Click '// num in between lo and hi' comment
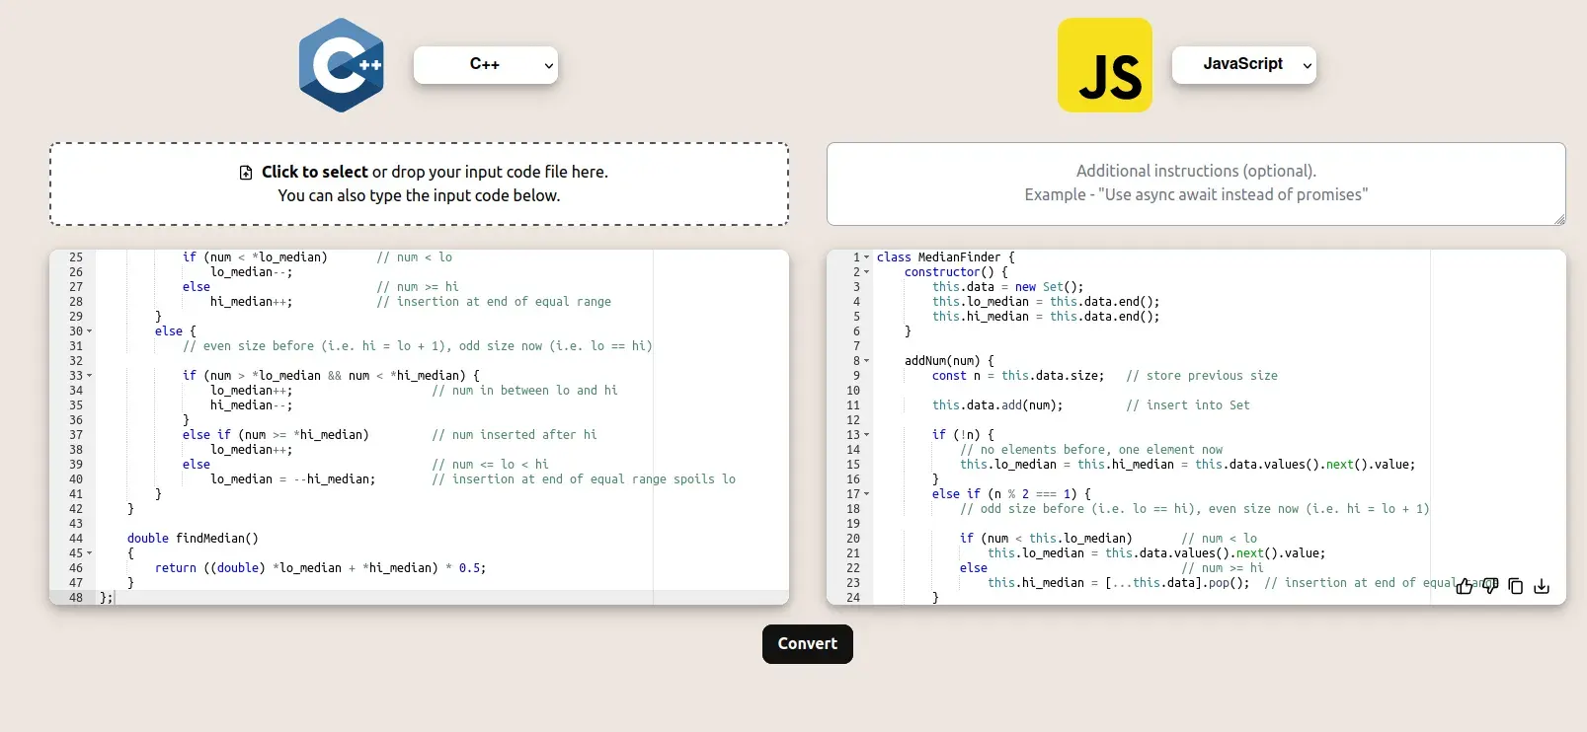The image size is (1587, 732). click(x=524, y=391)
